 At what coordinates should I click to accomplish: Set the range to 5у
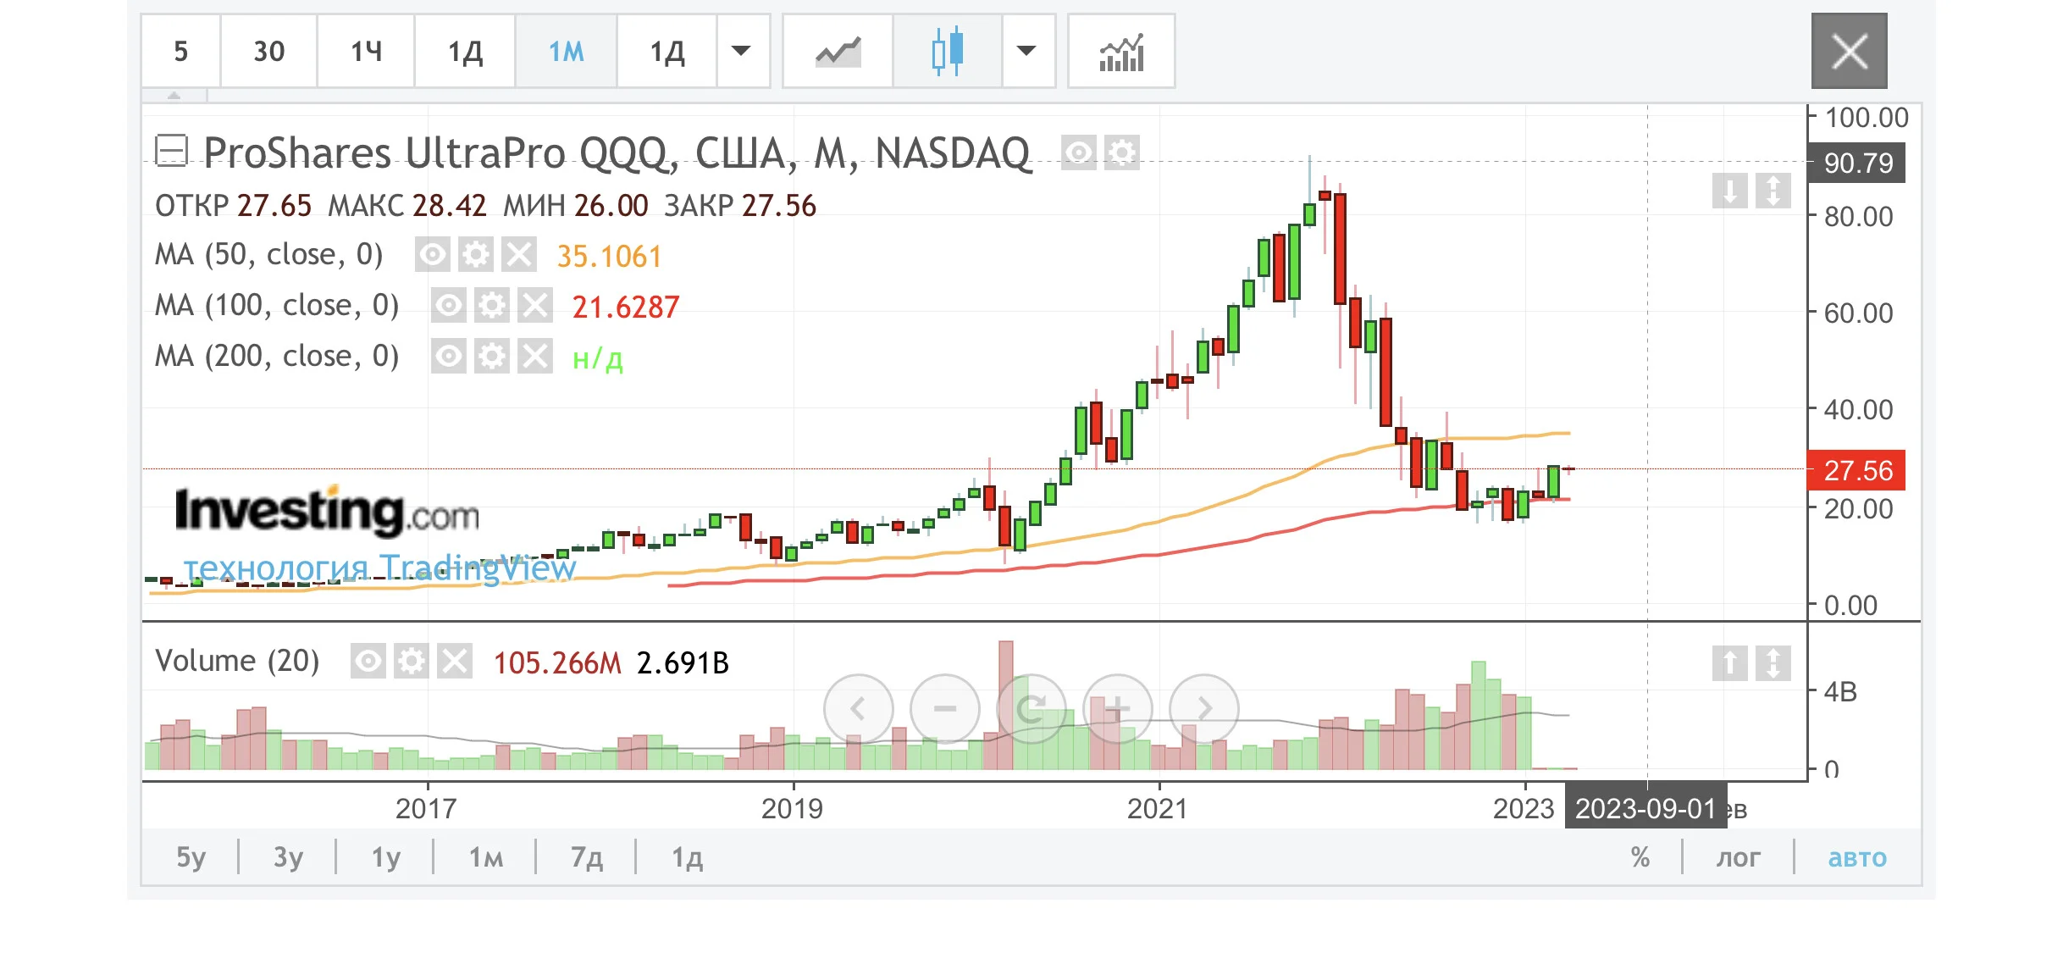[x=191, y=857]
